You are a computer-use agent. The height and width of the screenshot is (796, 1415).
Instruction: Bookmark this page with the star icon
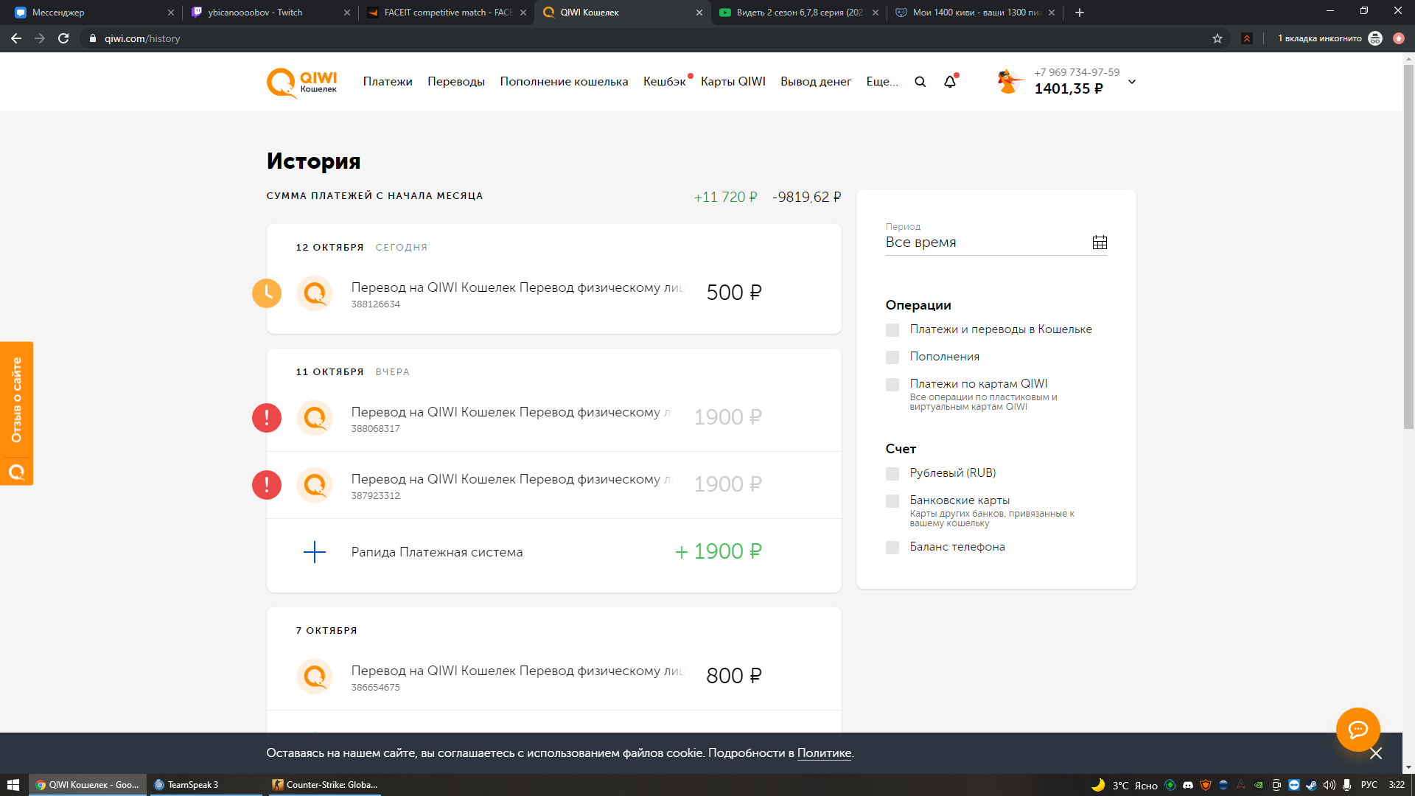tap(1217, 38)
